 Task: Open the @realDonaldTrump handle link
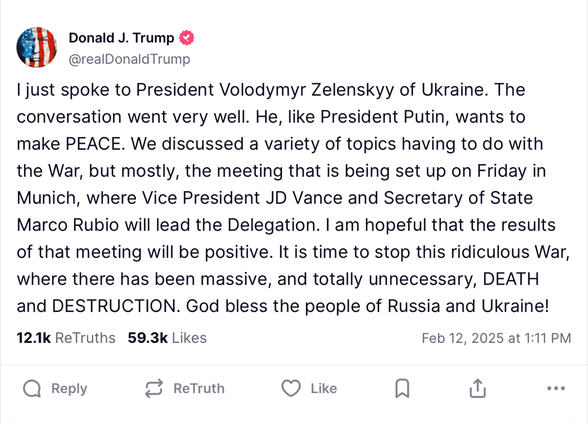tap(129, 59)
